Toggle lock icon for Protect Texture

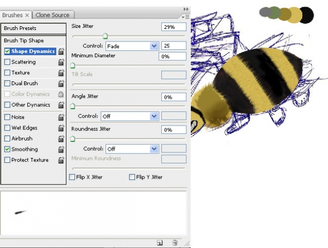61,160
